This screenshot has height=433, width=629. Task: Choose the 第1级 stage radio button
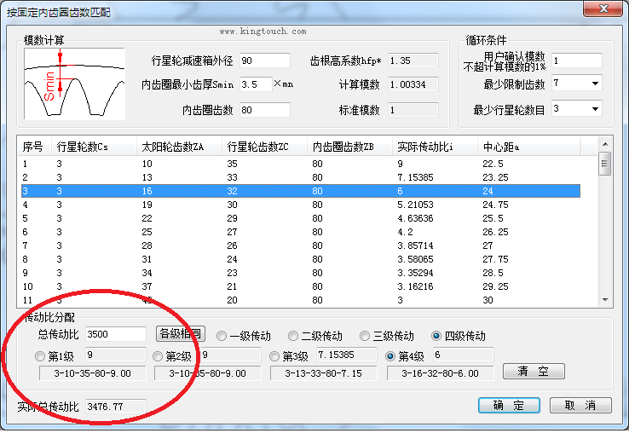point(40,356)
